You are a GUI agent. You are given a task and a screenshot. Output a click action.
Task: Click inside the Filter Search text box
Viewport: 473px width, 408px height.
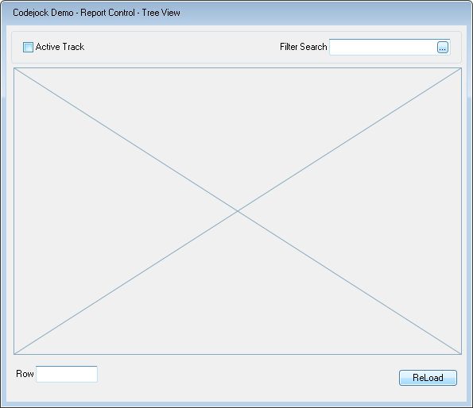click(383, 48)
